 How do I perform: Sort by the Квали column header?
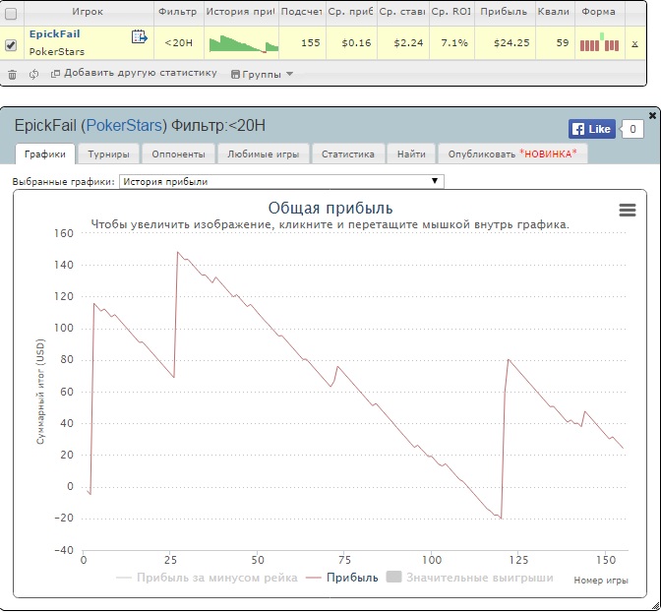click(x=554, y=12)
